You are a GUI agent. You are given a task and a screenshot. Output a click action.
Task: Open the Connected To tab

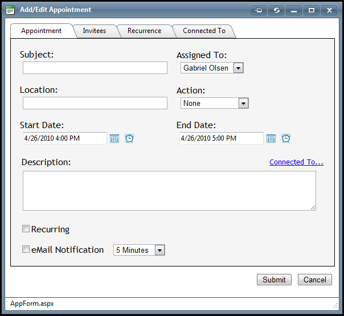(204, 31)
